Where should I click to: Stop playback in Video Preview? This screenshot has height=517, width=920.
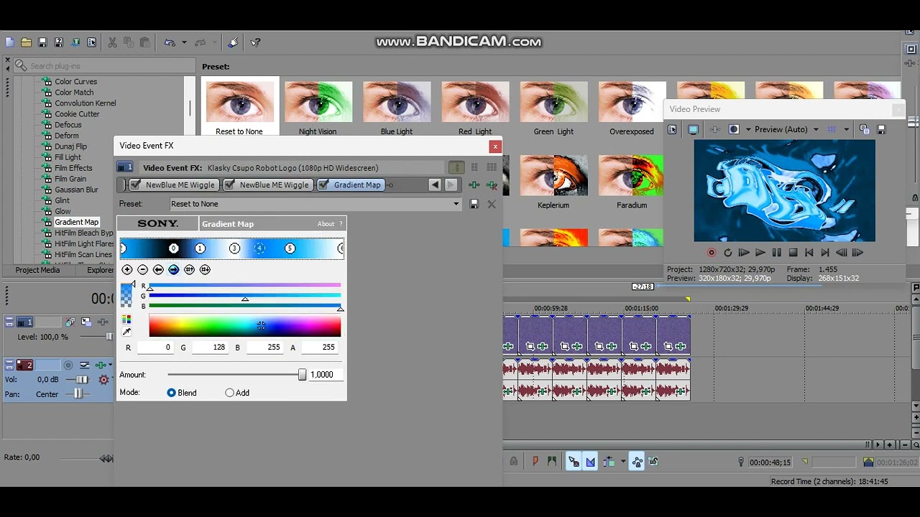tap(793, 253)
